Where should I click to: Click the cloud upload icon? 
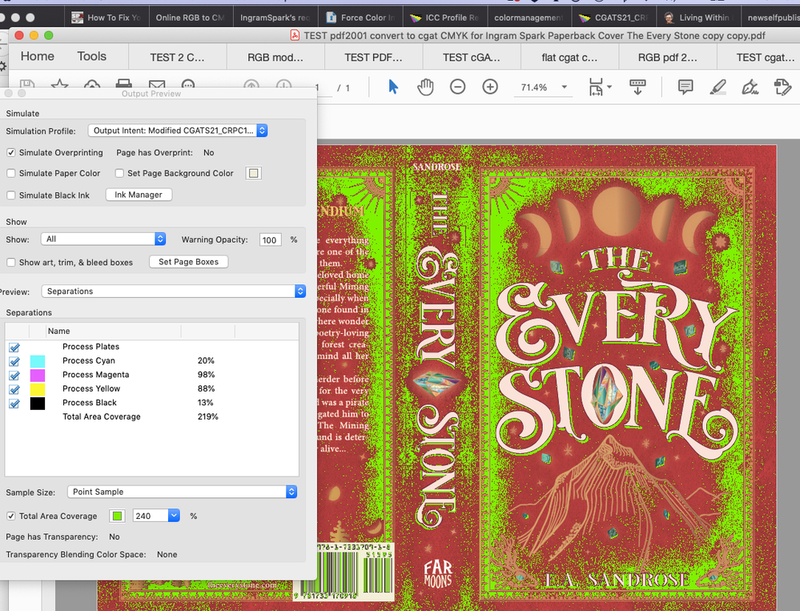coord(92,83)
